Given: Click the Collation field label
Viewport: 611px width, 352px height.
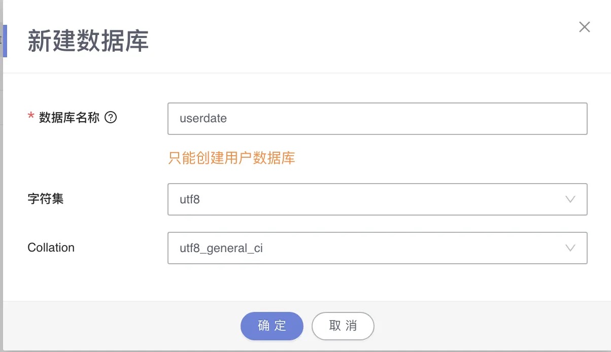Looking at the screenshot, I should [x=51, y=248].
